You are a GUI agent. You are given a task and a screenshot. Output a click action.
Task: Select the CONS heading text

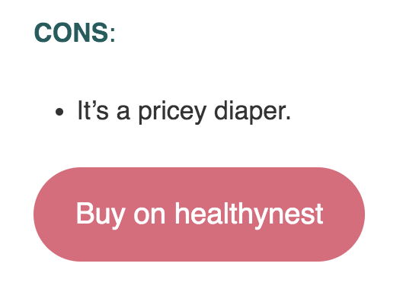75,33
